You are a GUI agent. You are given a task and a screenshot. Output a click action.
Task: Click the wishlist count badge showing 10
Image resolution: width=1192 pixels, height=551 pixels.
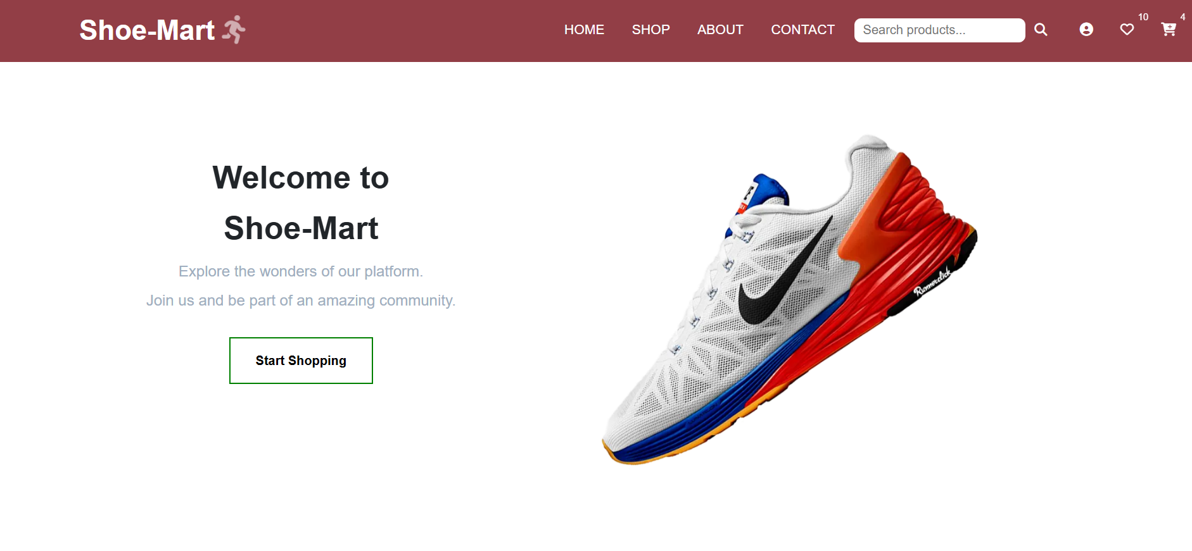point(1143,17)
